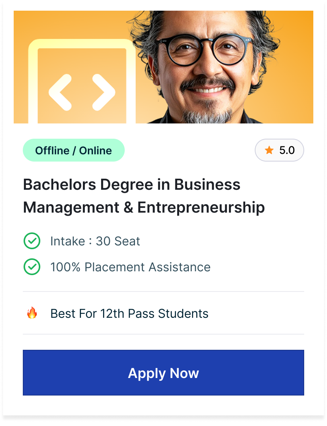Click the 'Intake : 30 Seat' text
This screenshot has width=327, height=426.
95,241
